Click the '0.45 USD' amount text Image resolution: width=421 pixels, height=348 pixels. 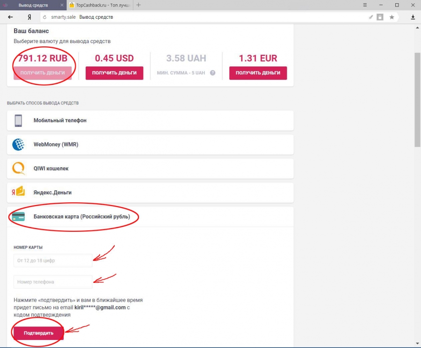(x=115, y=58)
